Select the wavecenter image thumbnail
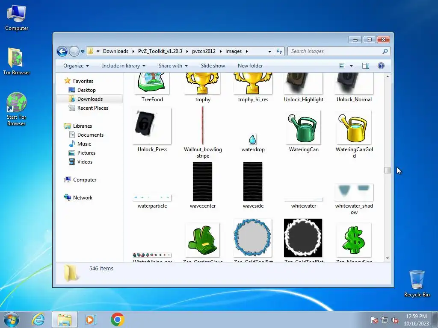 click(x=202, y=182)
